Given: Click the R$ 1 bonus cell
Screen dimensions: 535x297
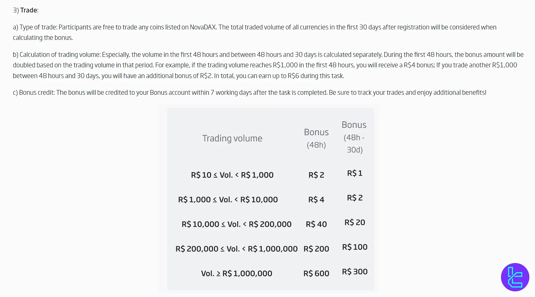Looking at the screenshot, I should (354, 173).
